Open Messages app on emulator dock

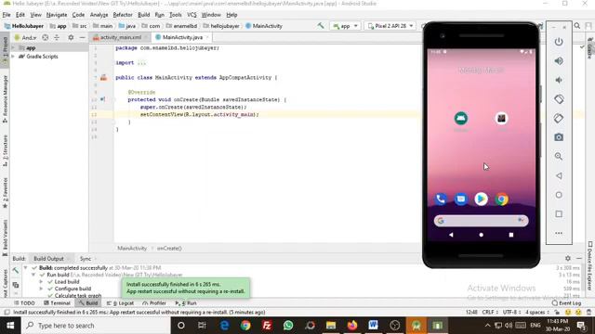[x=461, y=199]
